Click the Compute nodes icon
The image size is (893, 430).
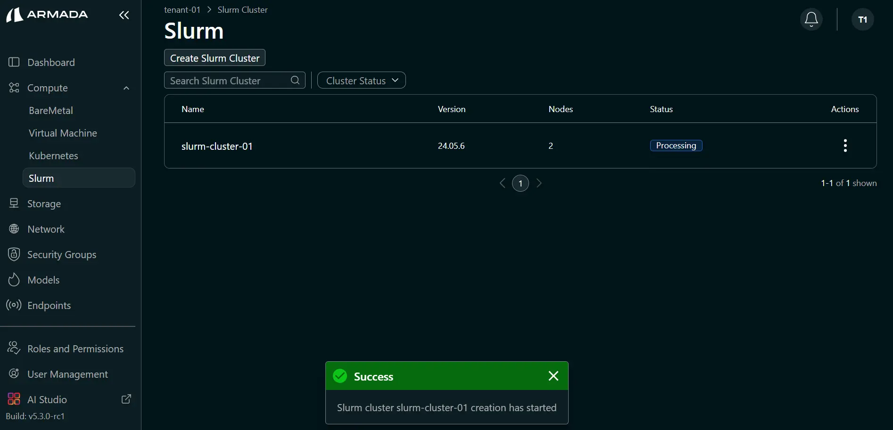(x=14, y=88)
